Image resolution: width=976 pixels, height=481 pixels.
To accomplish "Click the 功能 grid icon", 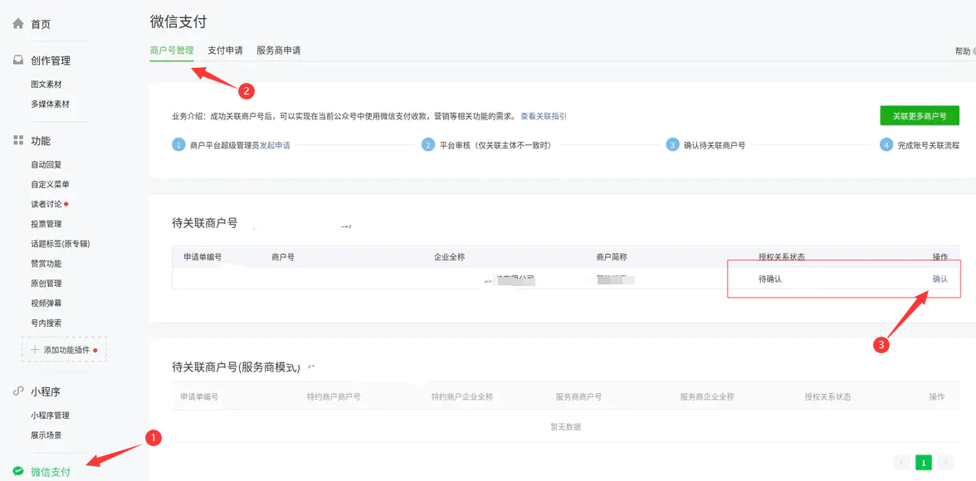I will click(x=18, y=141).
